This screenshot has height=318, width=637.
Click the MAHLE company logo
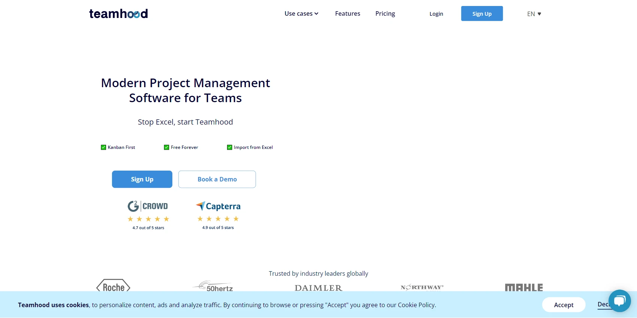pos(524,287)
